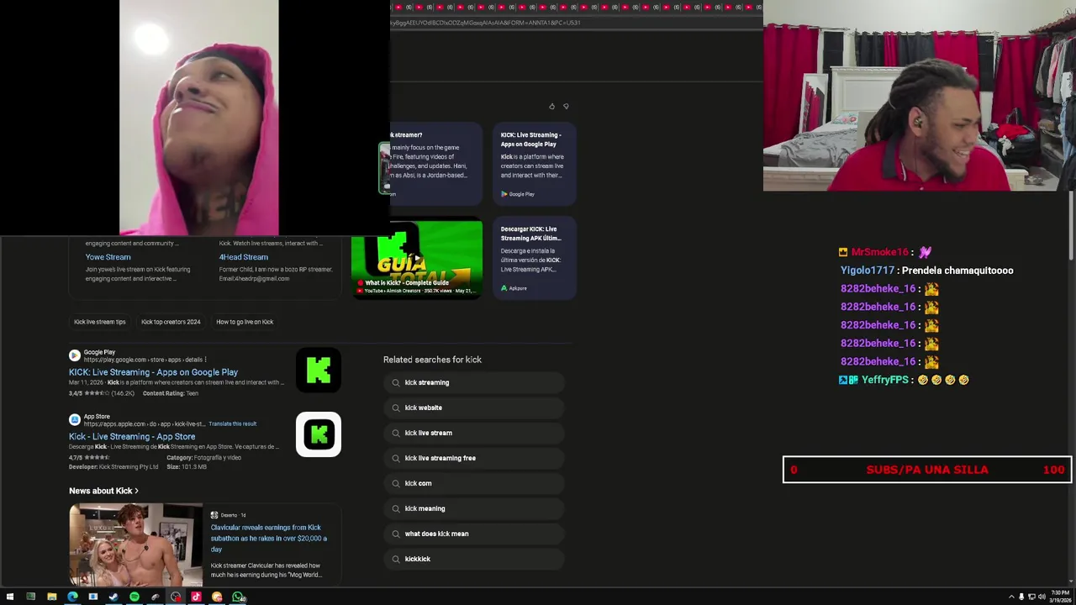Open TikTok app in the taskbar

pos(196,597)
